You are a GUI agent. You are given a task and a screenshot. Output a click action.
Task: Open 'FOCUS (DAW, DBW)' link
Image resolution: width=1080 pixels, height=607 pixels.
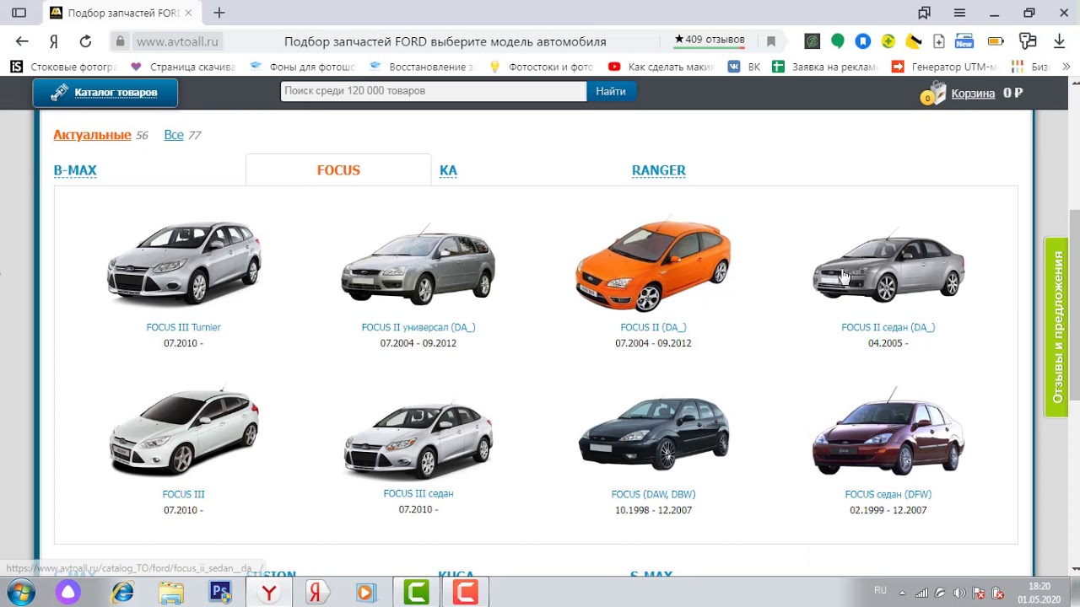pos(653,494)
